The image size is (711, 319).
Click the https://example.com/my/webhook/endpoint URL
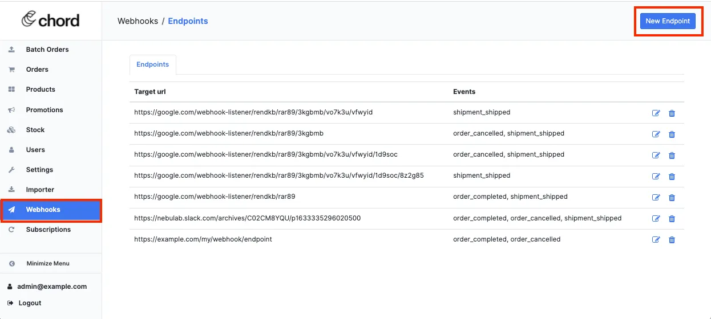(x=203, y=239)
